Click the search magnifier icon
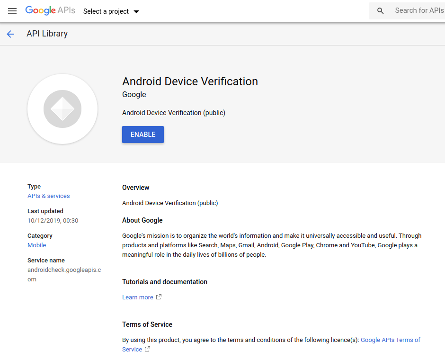 pos(380,10)
